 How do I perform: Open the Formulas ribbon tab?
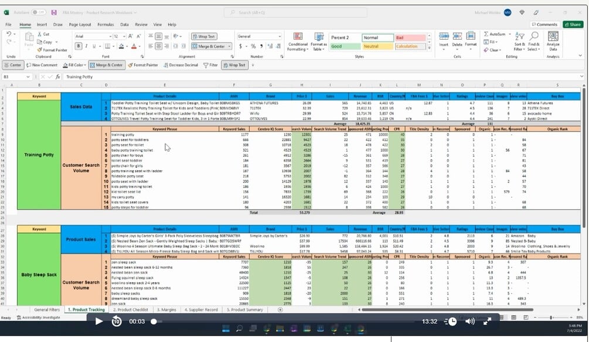tap(105, 25)
